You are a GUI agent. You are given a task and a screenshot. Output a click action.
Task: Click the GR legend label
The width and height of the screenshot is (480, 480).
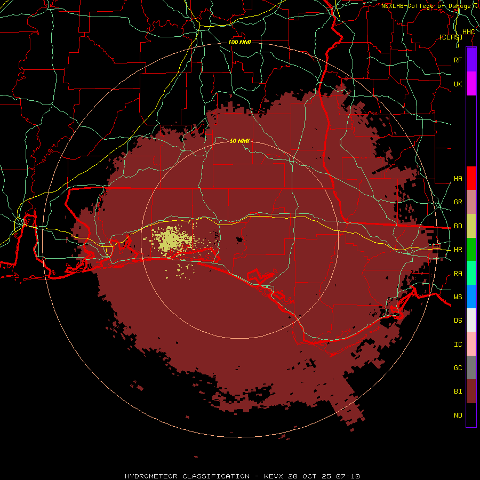458,202
